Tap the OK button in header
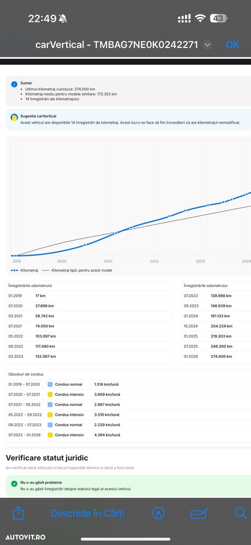The image size is (251, 545). click(232, 45)
